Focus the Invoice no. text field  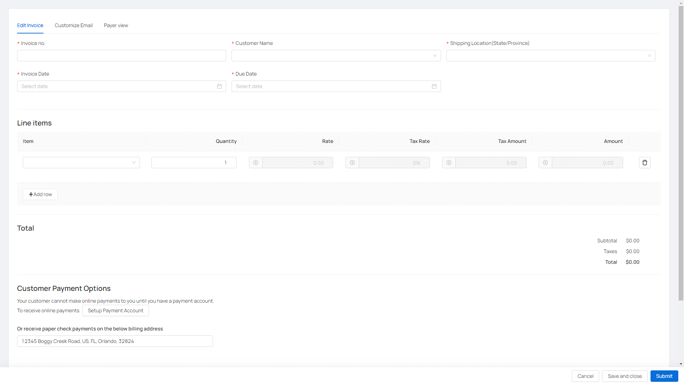click(121, 56)
